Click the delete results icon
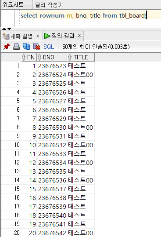Viewport: 161px width, 237px height. click(37, 47)
